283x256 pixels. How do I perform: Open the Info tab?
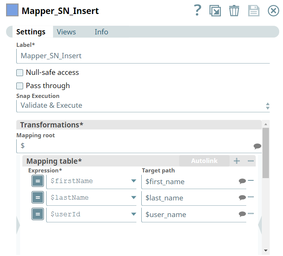click(101, 32)
